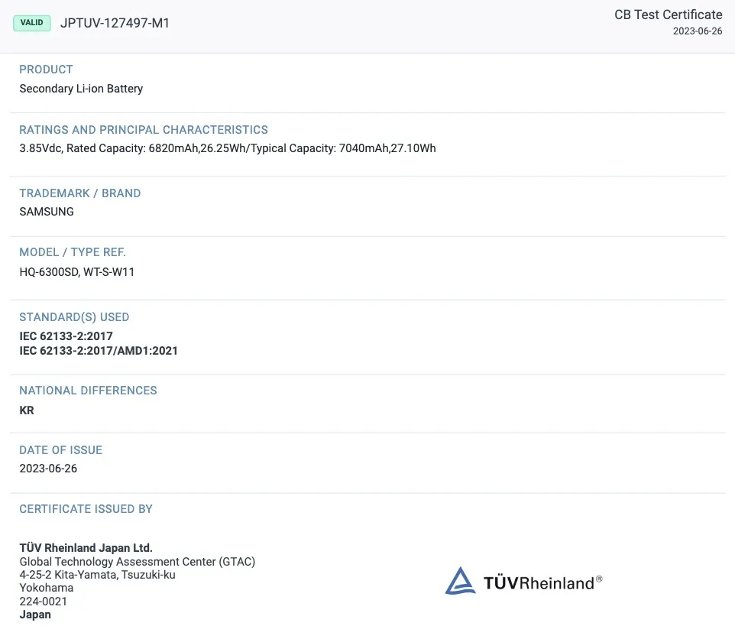Image resolution: width=735 pixels, height=626 pixels.
Task: Click the green VALID status badge
Action: (32, 23)
